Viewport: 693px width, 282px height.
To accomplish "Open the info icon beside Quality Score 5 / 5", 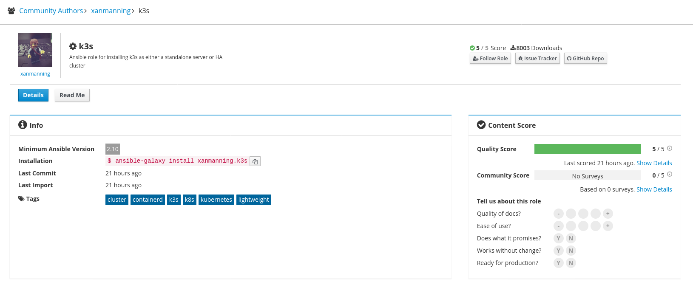I will (670, 148).
